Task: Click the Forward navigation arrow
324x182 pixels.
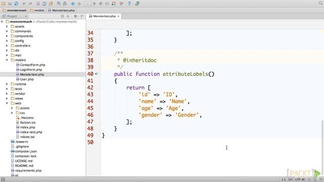Action: (x=79, y=4)
